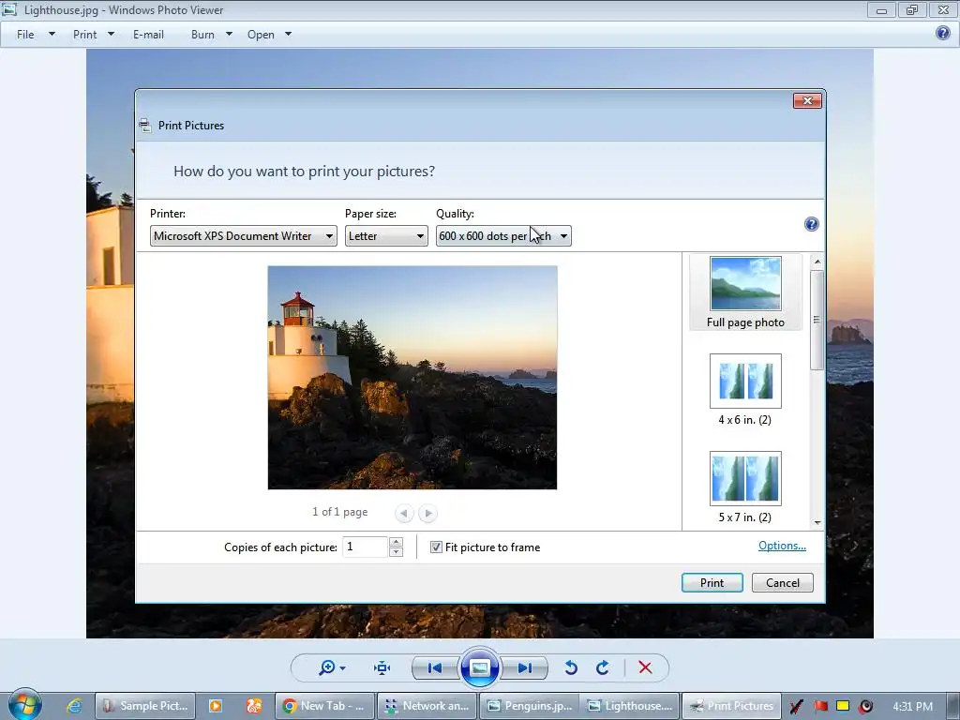This screenshot has width=960, height=720.
Task: Increase copies with the up spinner
Action: click(397, 542)
